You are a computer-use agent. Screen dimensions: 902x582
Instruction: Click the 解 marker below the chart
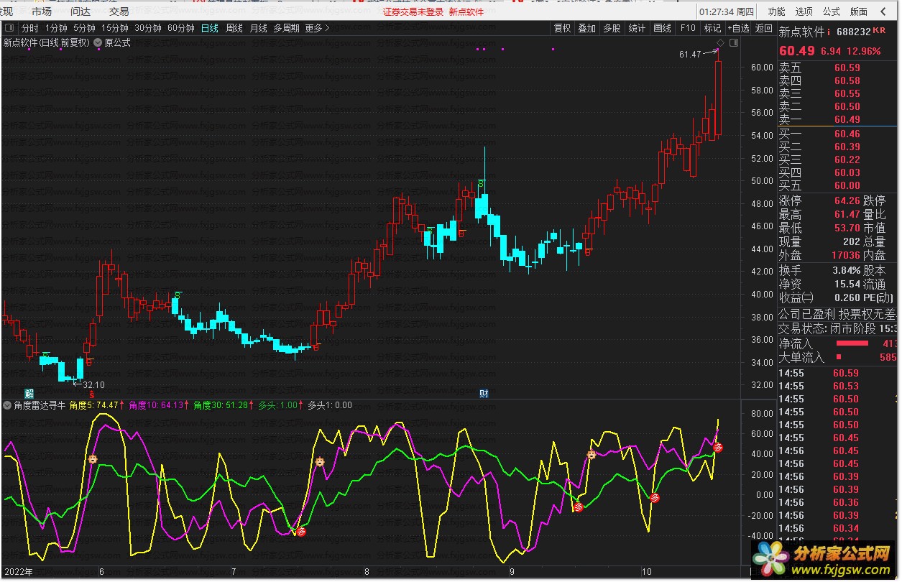coord(29,393)
